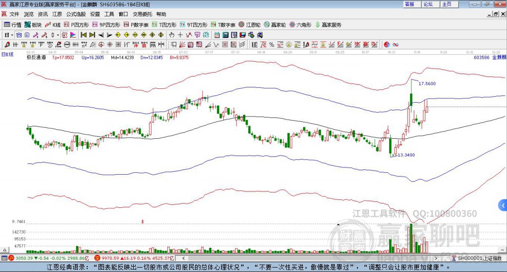Click the 极反通道 indicator name

tap(36, 57)
